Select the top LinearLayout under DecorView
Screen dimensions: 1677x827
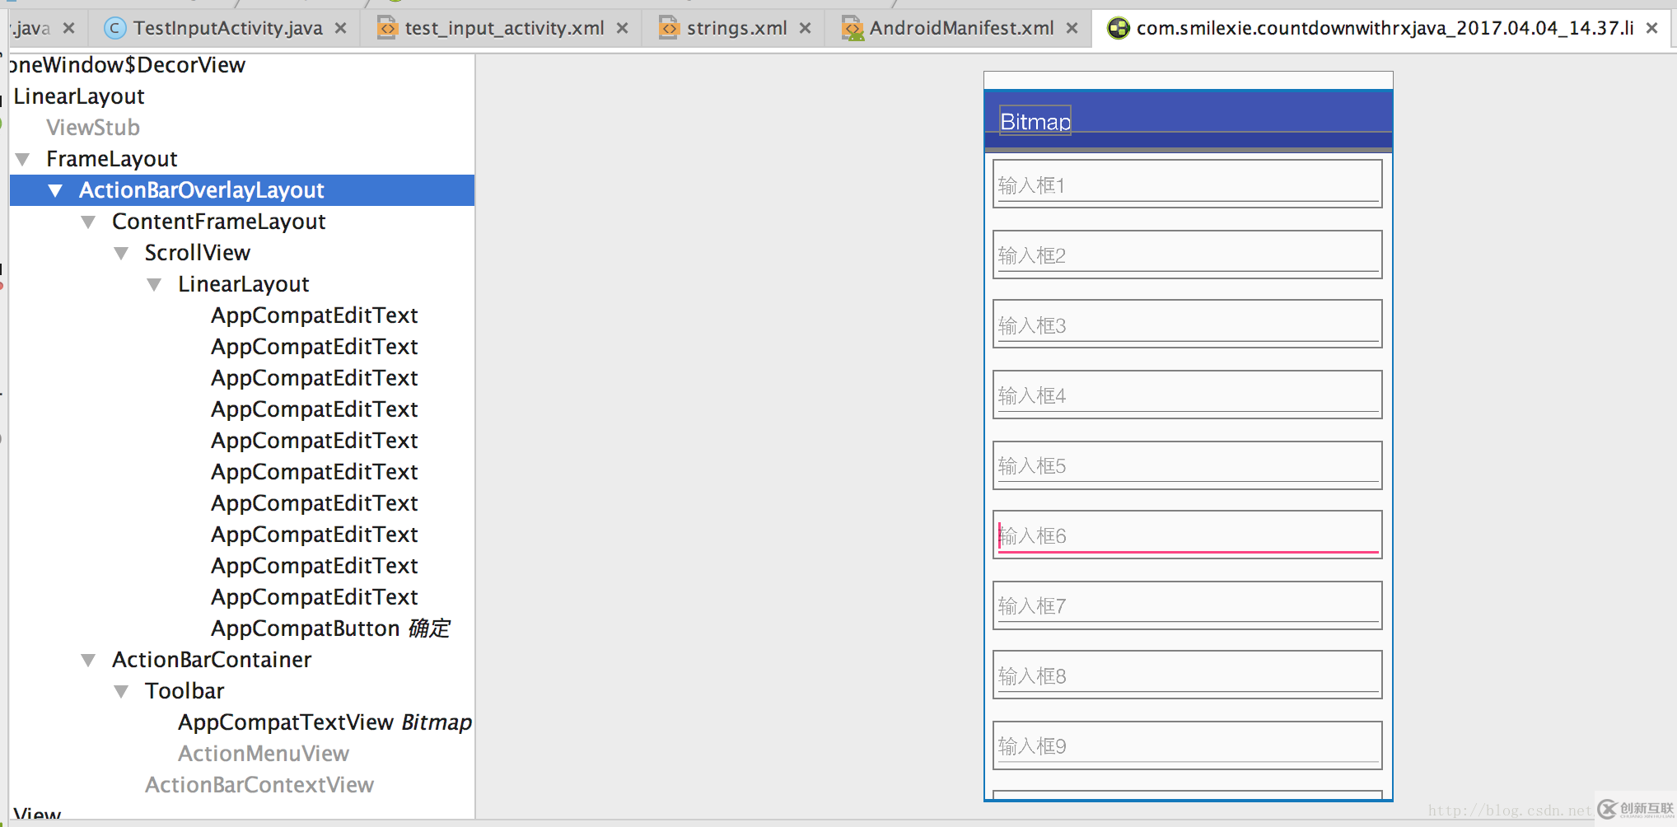pos(79,96)
